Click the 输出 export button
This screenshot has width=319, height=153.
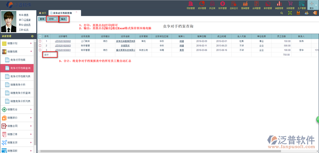click(64, 19)
